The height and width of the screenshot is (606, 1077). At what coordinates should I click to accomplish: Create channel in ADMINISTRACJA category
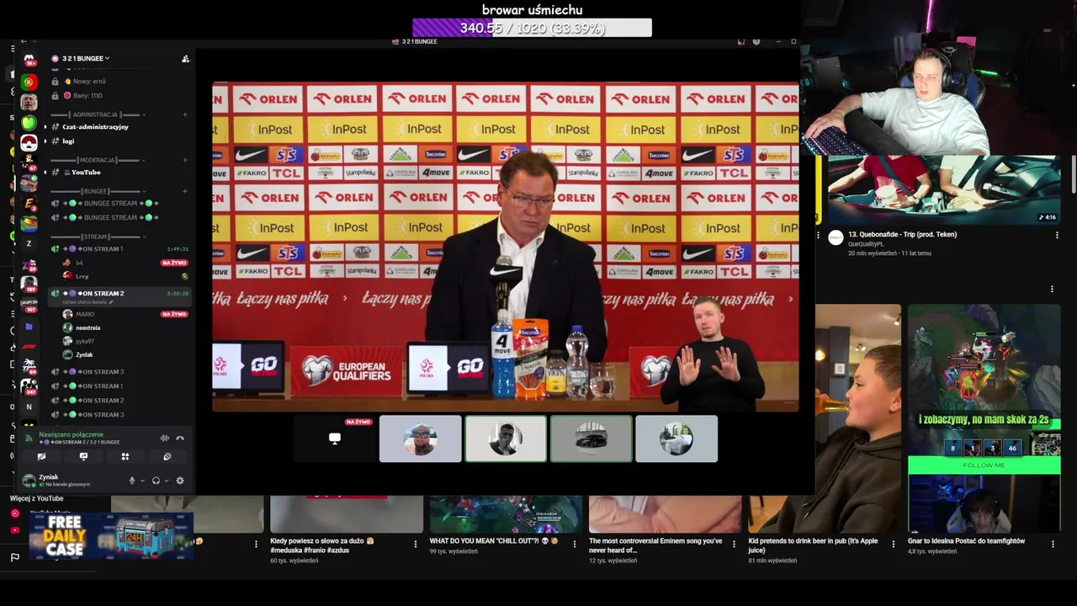coord(185,114)
